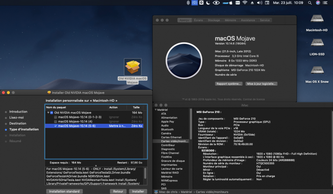Select Audio in hardware sidebar

[165, 125]
